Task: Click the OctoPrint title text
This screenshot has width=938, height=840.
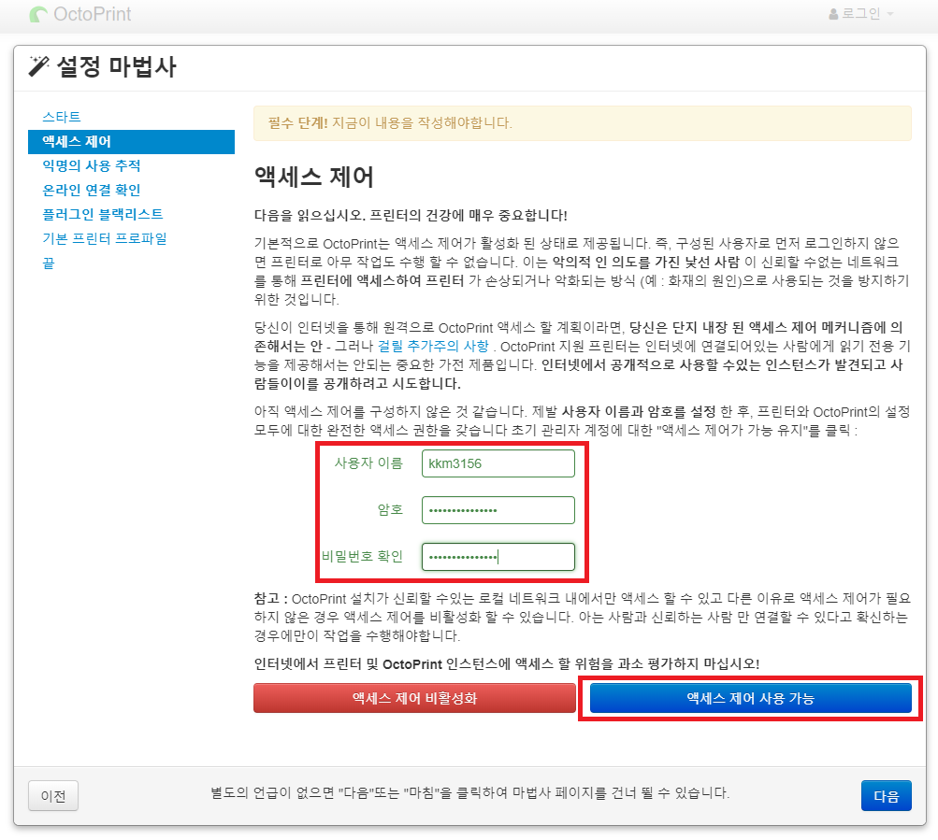Action: pyautogui.click(x=93, y=14)
